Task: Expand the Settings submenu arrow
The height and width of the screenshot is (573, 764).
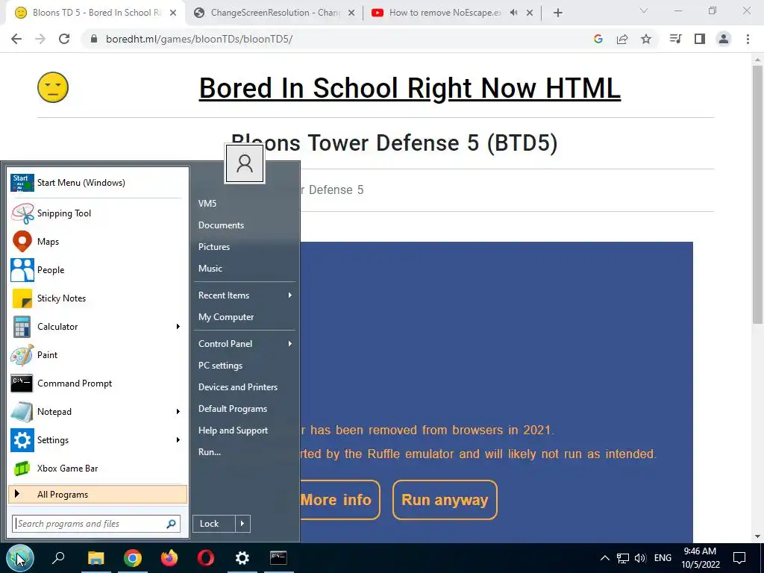Action: [x=178, y=440]
